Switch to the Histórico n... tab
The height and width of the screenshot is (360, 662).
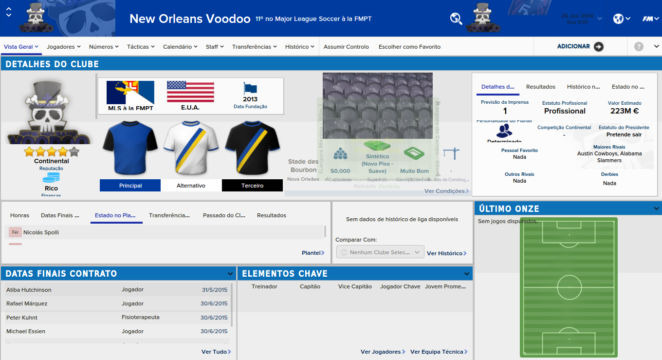(x=583, y=87)
